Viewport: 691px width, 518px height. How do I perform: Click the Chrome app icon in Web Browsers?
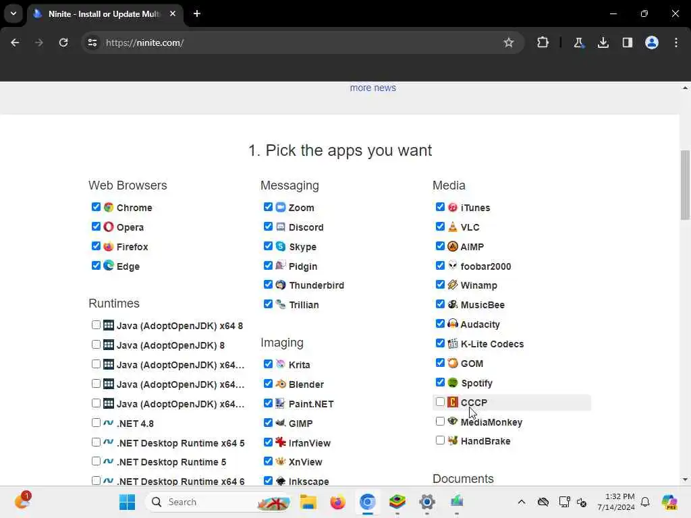tap(109, 207)
